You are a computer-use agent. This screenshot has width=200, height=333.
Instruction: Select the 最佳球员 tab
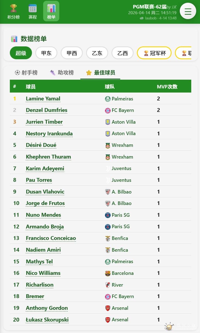click(100, 73)
